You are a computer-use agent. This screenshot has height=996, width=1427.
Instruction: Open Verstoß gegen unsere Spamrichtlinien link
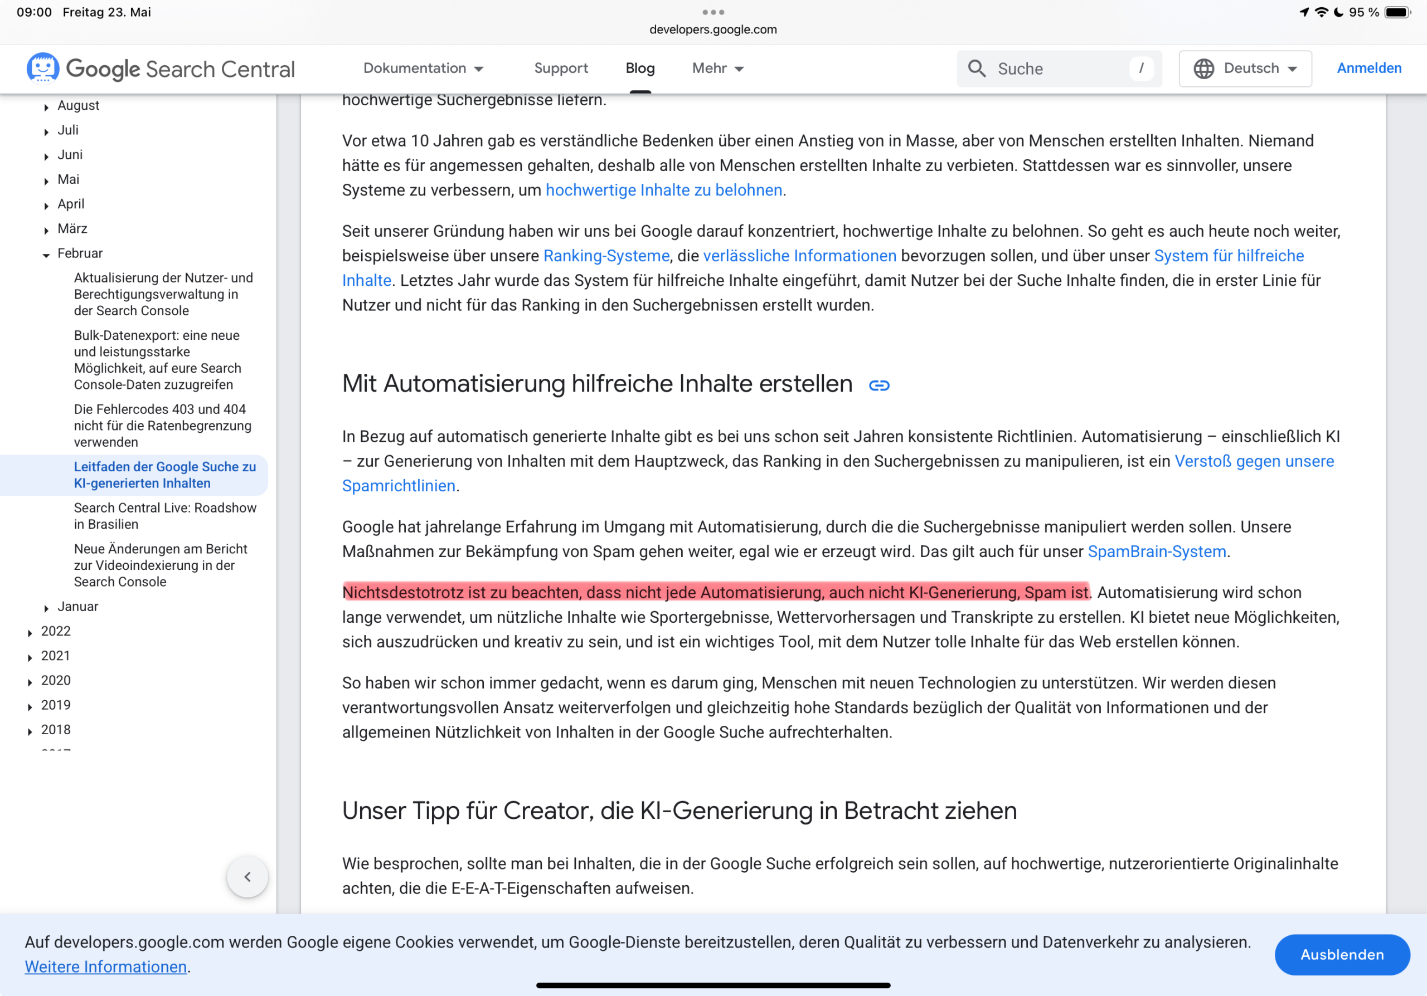(x=1254, y=461)
